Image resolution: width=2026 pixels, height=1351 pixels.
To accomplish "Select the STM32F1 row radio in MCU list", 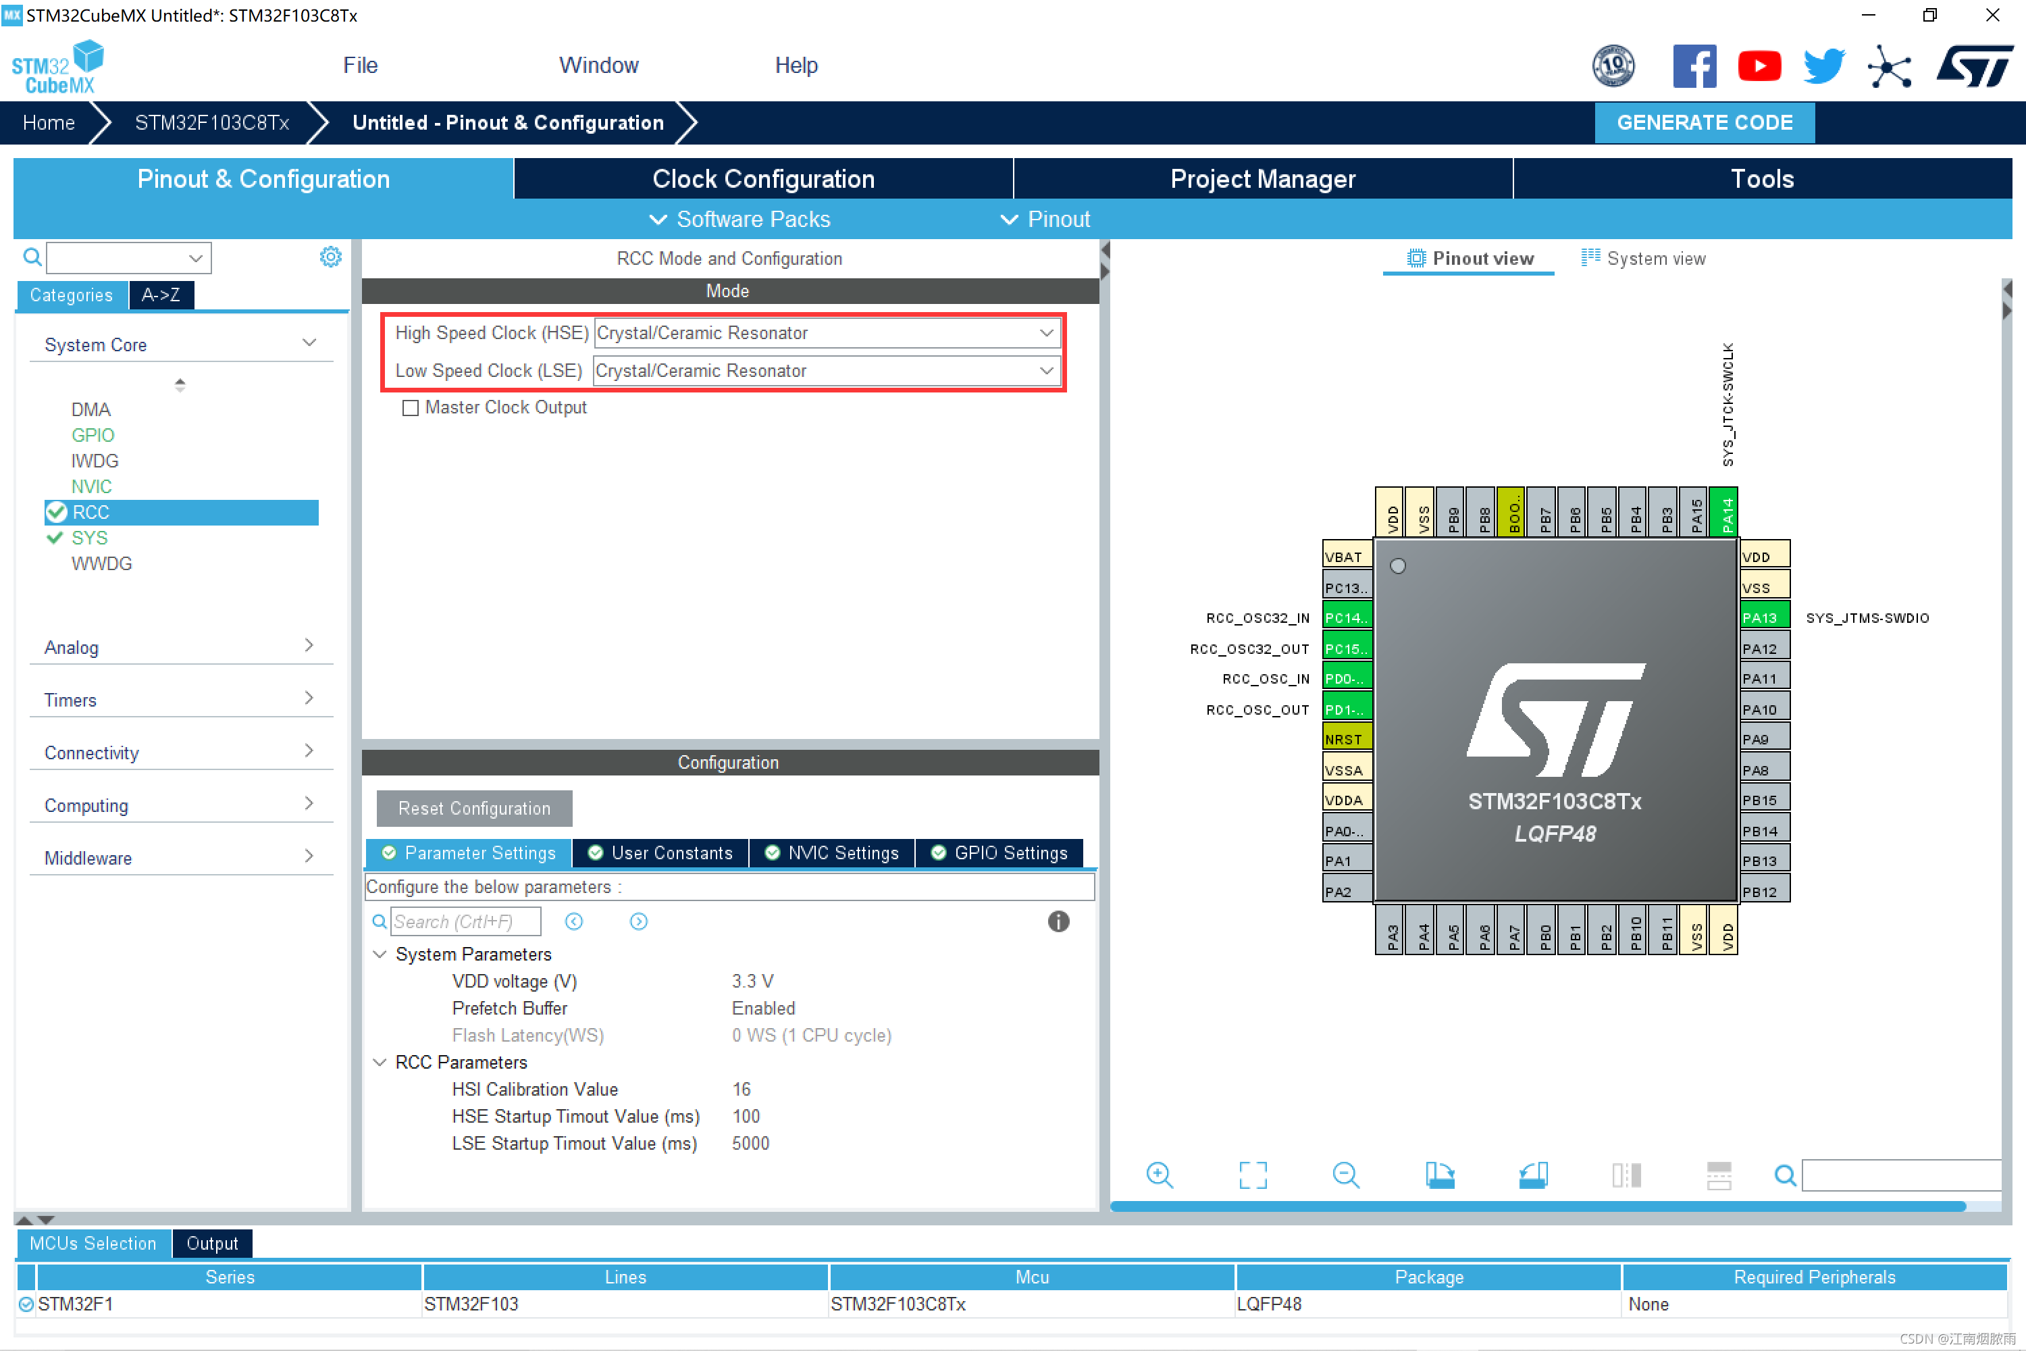I will [x=26, y=1304].
